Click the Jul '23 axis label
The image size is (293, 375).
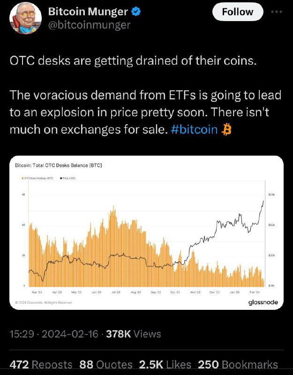116,292
